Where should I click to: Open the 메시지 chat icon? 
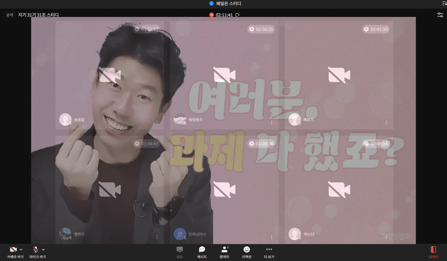(x=202, y=250)
